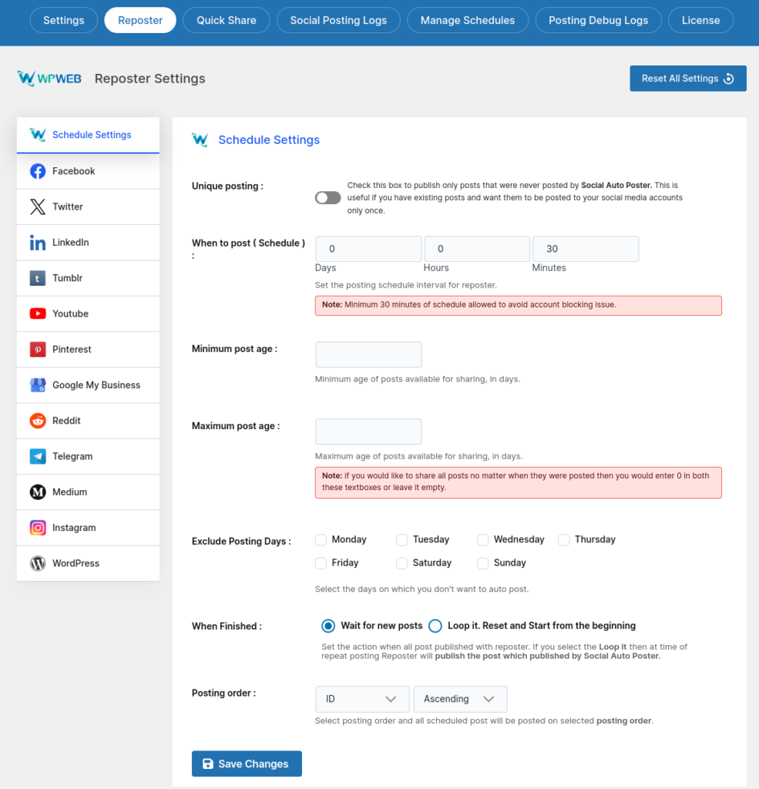This screenshot has height=789, width=759.
Task: Open the Pinterest icon entry
Action: [x=38, y=349]
